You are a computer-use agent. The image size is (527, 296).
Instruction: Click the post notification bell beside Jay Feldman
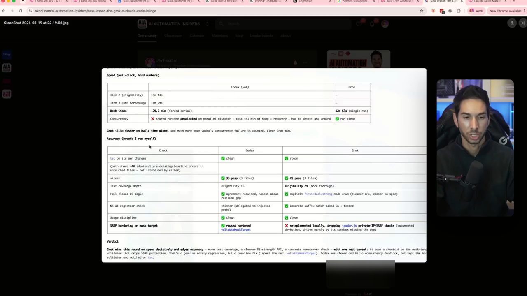click(x=295, y=63)
